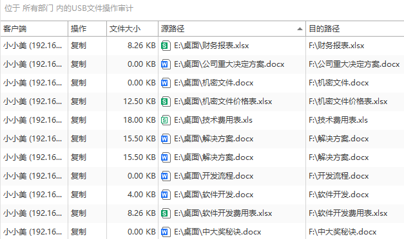Click 复制 operation in 技术费用表.xls row
Screen dimensions: 404x239
(x=79, y=120)
